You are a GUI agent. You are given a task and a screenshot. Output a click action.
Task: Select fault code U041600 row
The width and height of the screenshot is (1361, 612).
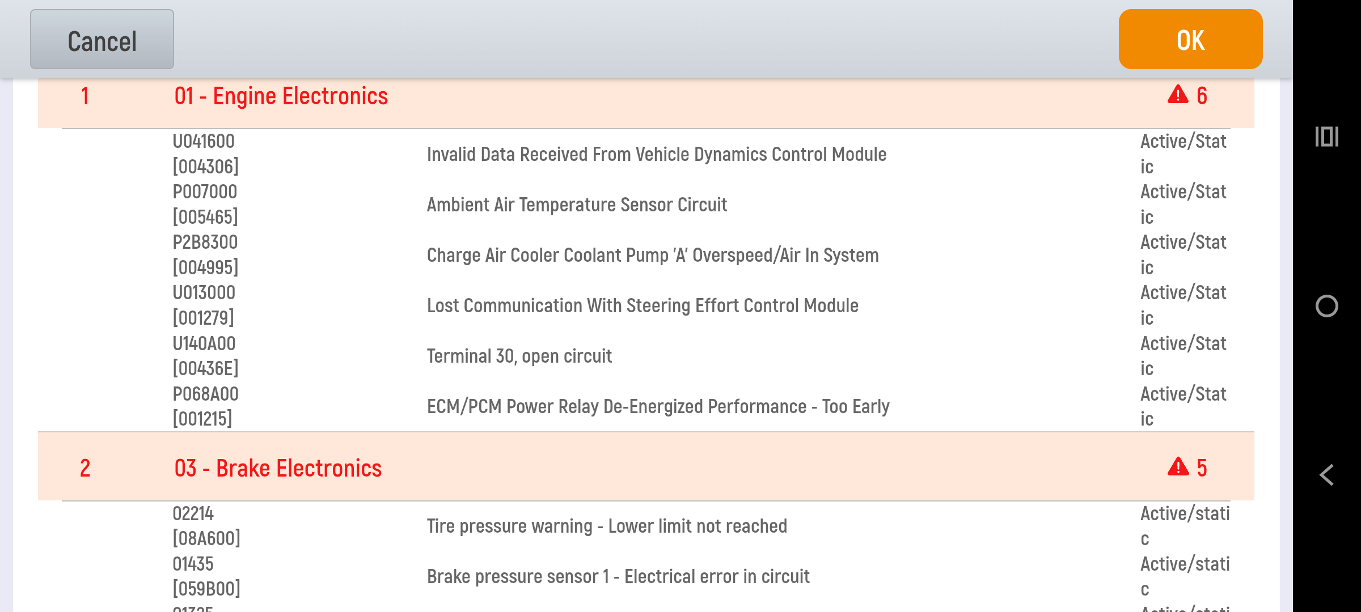pyautogui.click(x=646, y=154)
